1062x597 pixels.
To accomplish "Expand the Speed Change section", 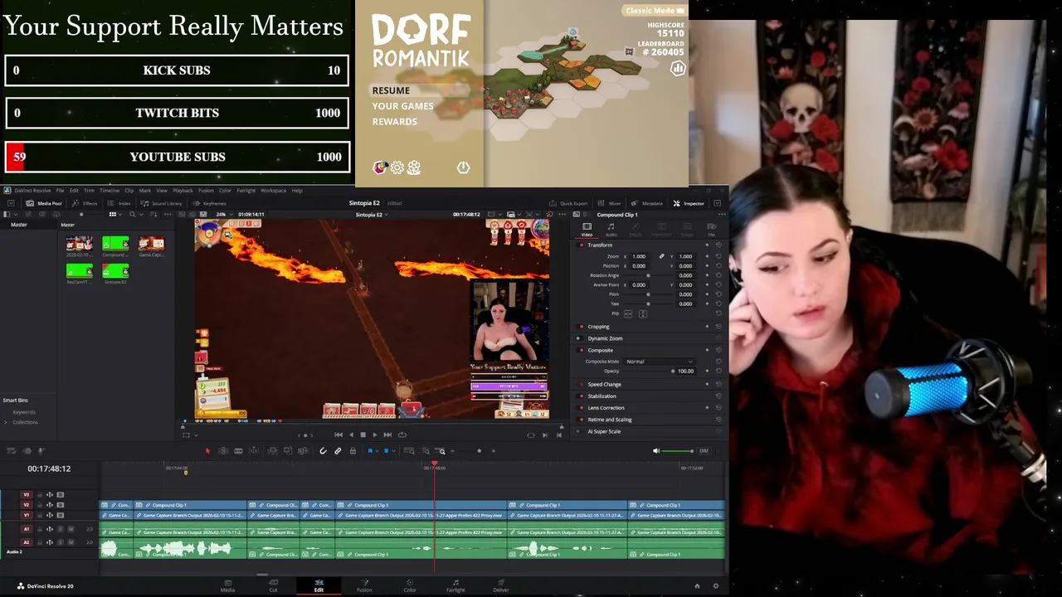I will [x=604, y=385].
